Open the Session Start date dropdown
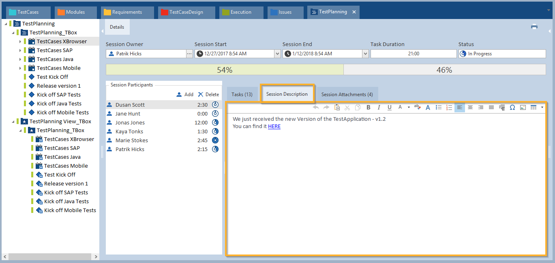555x263 pixels. 277,54
